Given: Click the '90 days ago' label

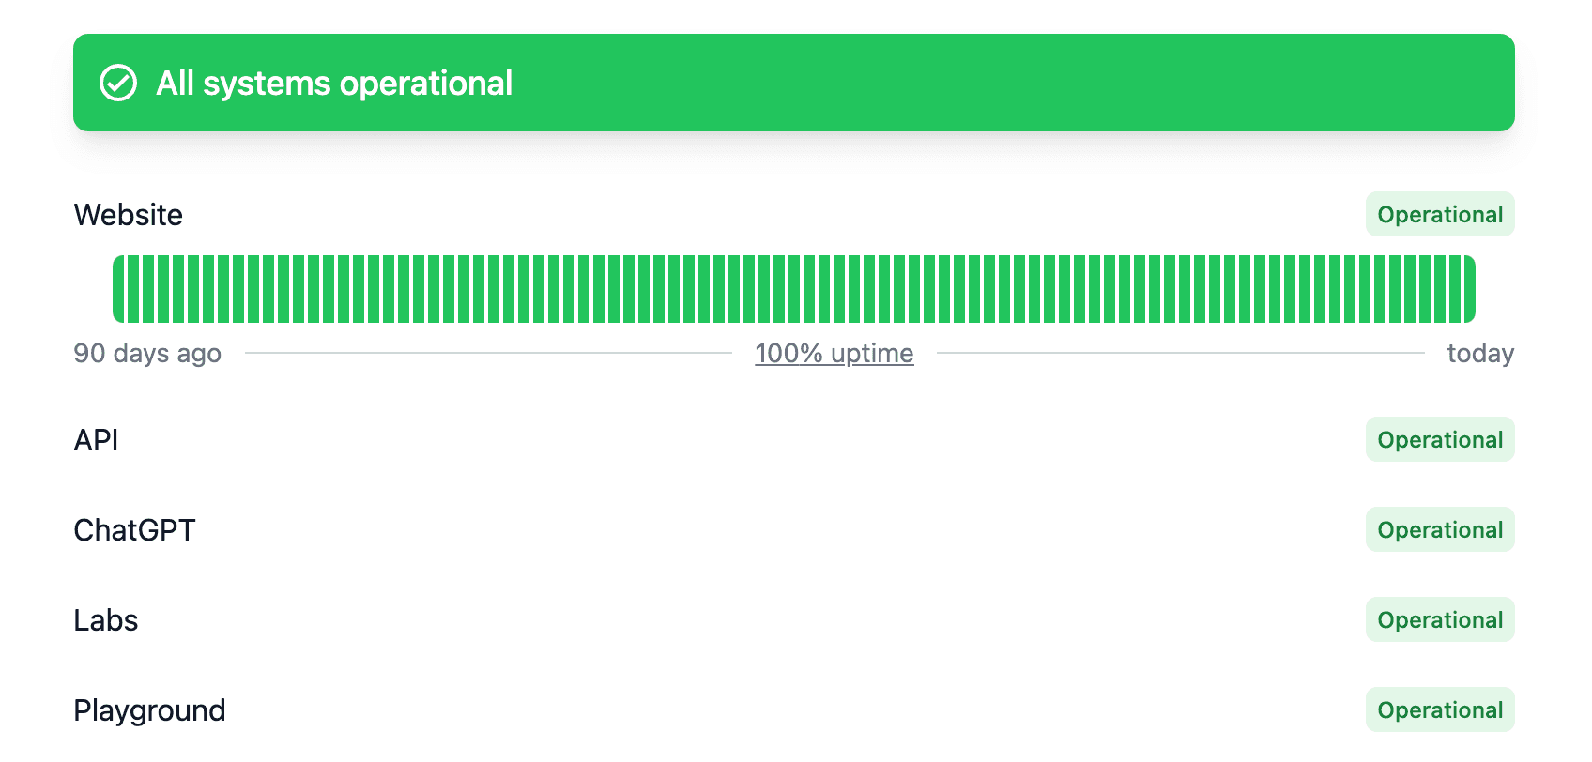Looking at the screenshot, I should click(x=147, y=353).
